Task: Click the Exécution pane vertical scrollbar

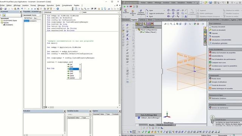Action: click(65, 124)
